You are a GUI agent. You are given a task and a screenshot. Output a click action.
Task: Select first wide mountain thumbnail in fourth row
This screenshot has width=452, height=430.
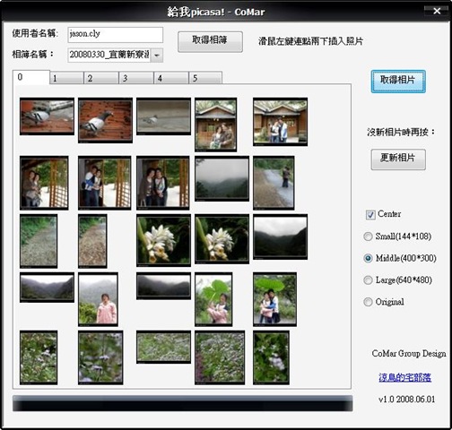pyautogui.click(x=47, y=288)
